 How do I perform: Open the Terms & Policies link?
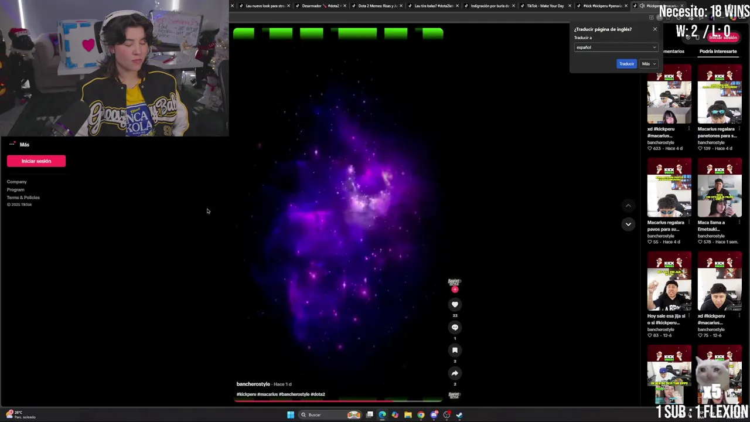pos(23,198)
